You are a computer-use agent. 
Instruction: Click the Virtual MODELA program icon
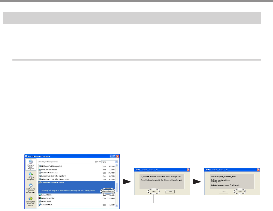(40, 205)
